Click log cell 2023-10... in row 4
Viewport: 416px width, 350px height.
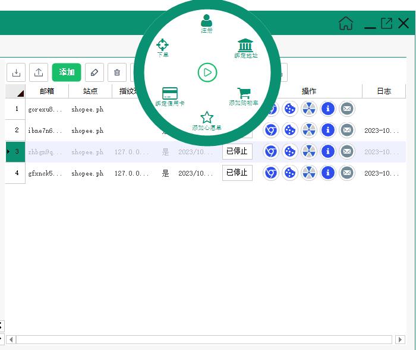point(384,173)
